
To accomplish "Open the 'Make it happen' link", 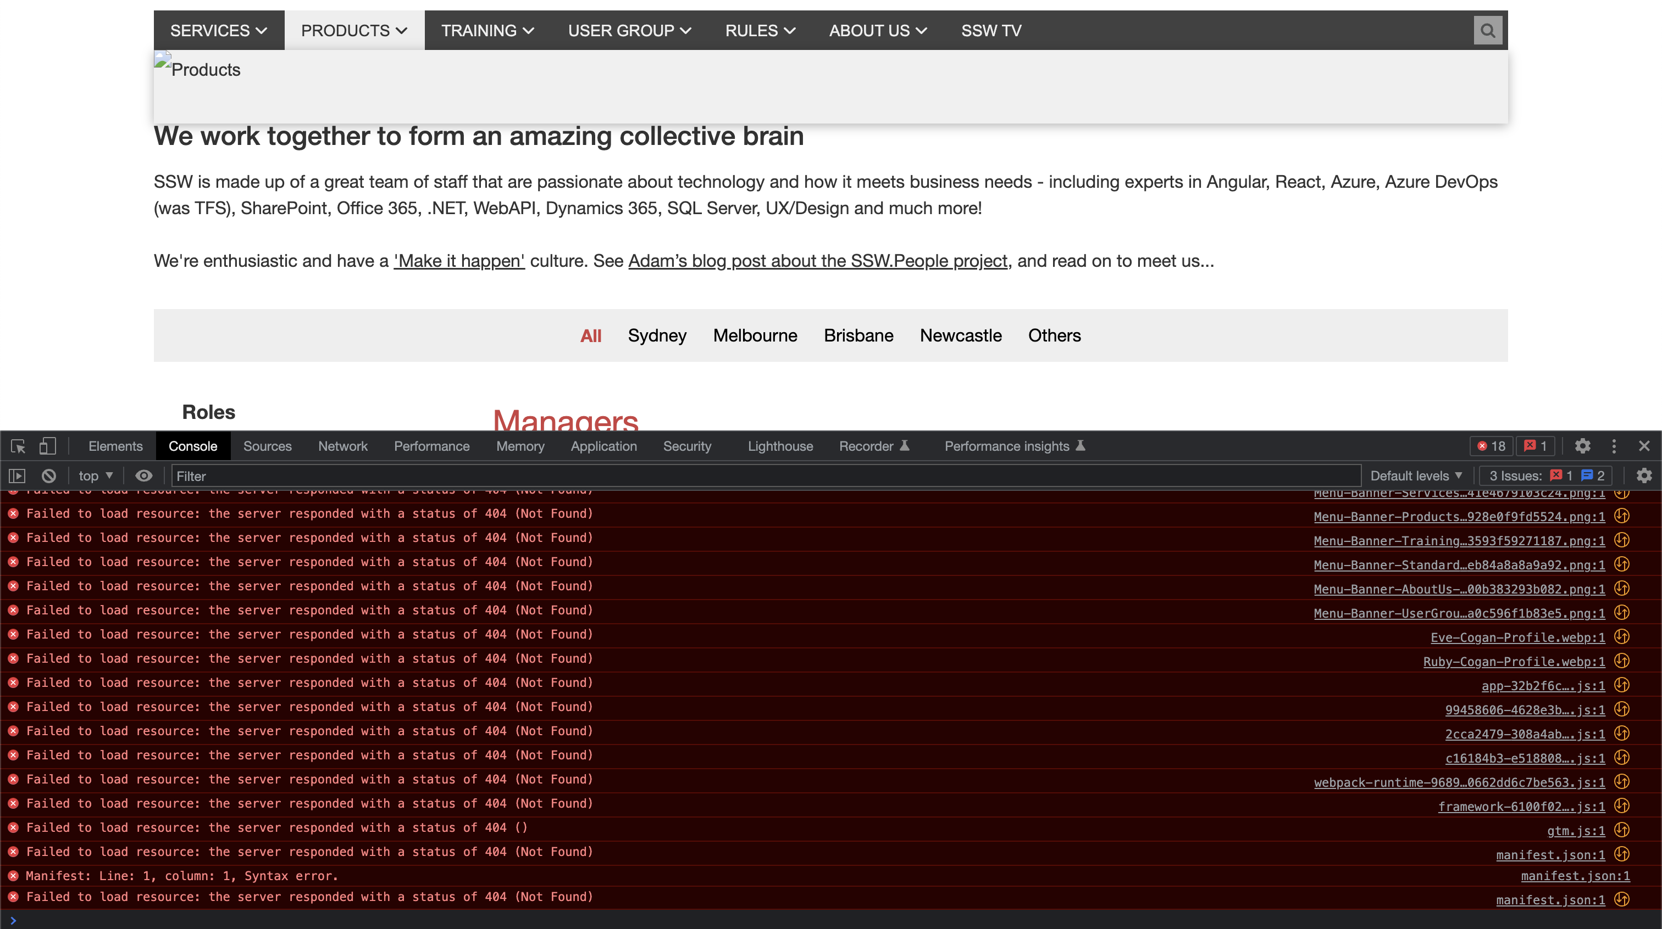I will tap(459, 261).
